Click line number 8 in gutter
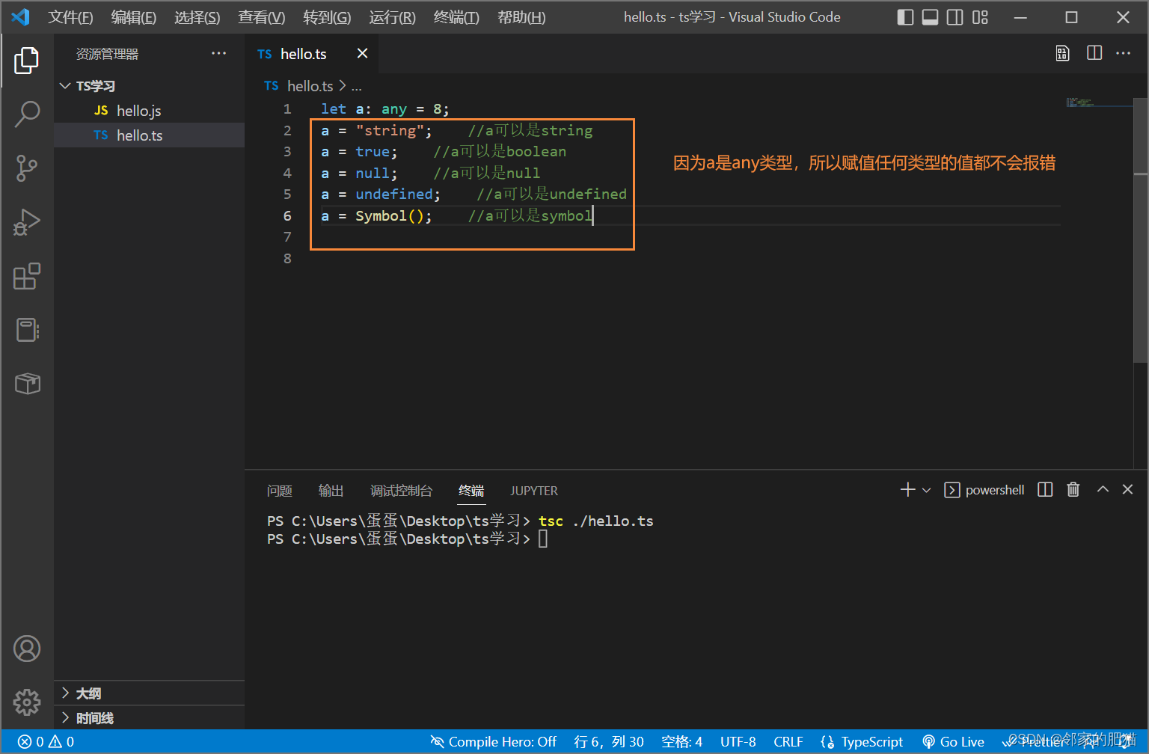Image resolution: width=1149 pixels, height=754 pixels. coord(287,258)
